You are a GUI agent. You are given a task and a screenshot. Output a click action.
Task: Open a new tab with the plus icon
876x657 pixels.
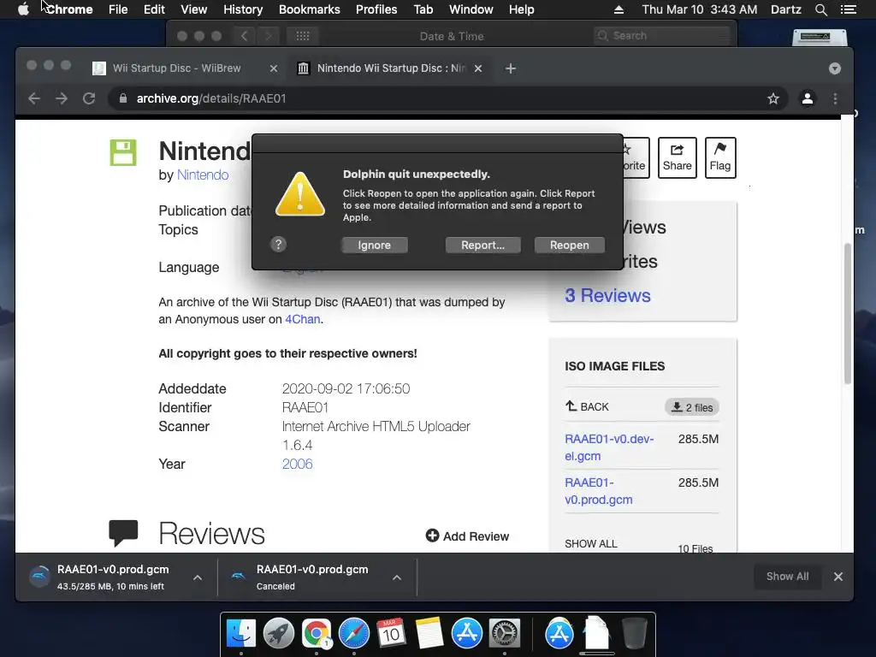click(x=510, y=68)
